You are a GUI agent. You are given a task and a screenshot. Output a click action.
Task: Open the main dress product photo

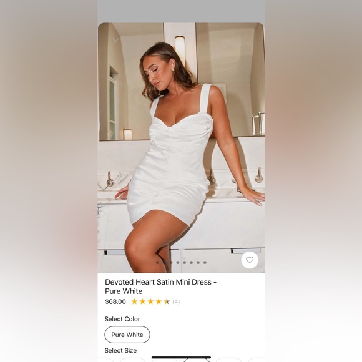[x=181, y=148]
